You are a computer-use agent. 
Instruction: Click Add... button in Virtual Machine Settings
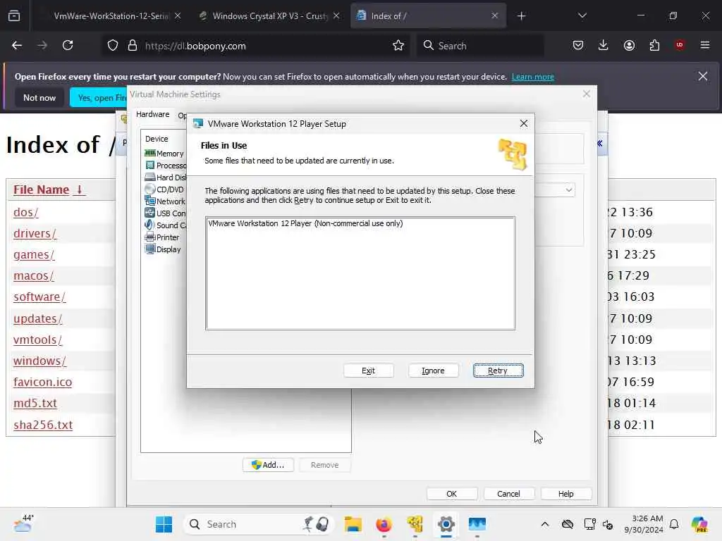click(268, 465)
